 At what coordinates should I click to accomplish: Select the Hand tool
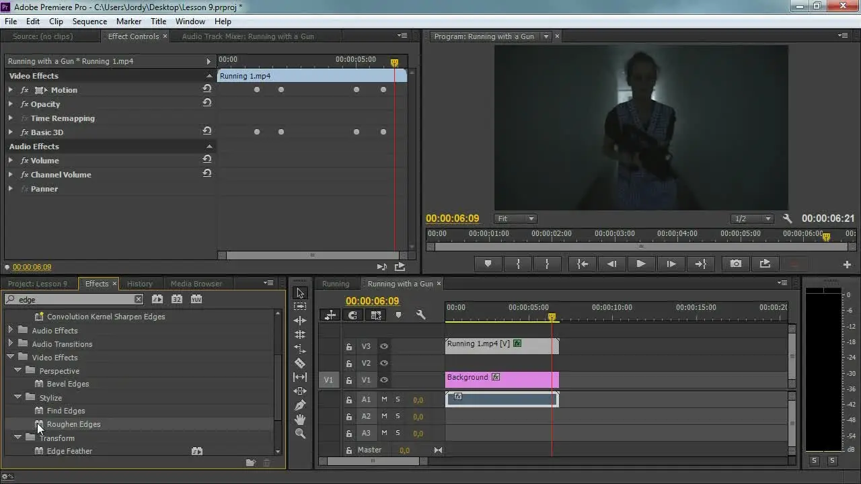(300, 419)
